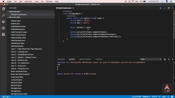Open the Help menu
The image size is (175, 98).
tap(57, 1)
